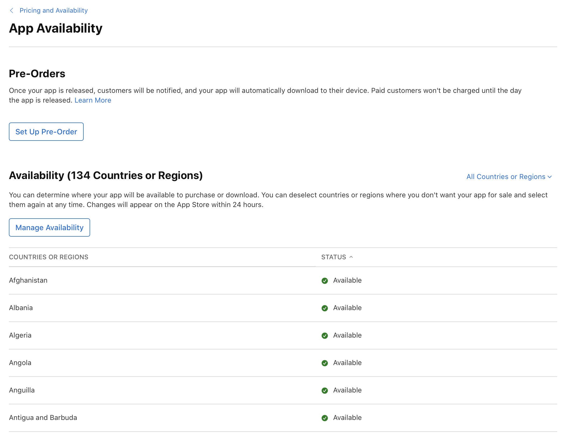
Task: Click the Learn More link about pre-orders
Action: [93, 100]
